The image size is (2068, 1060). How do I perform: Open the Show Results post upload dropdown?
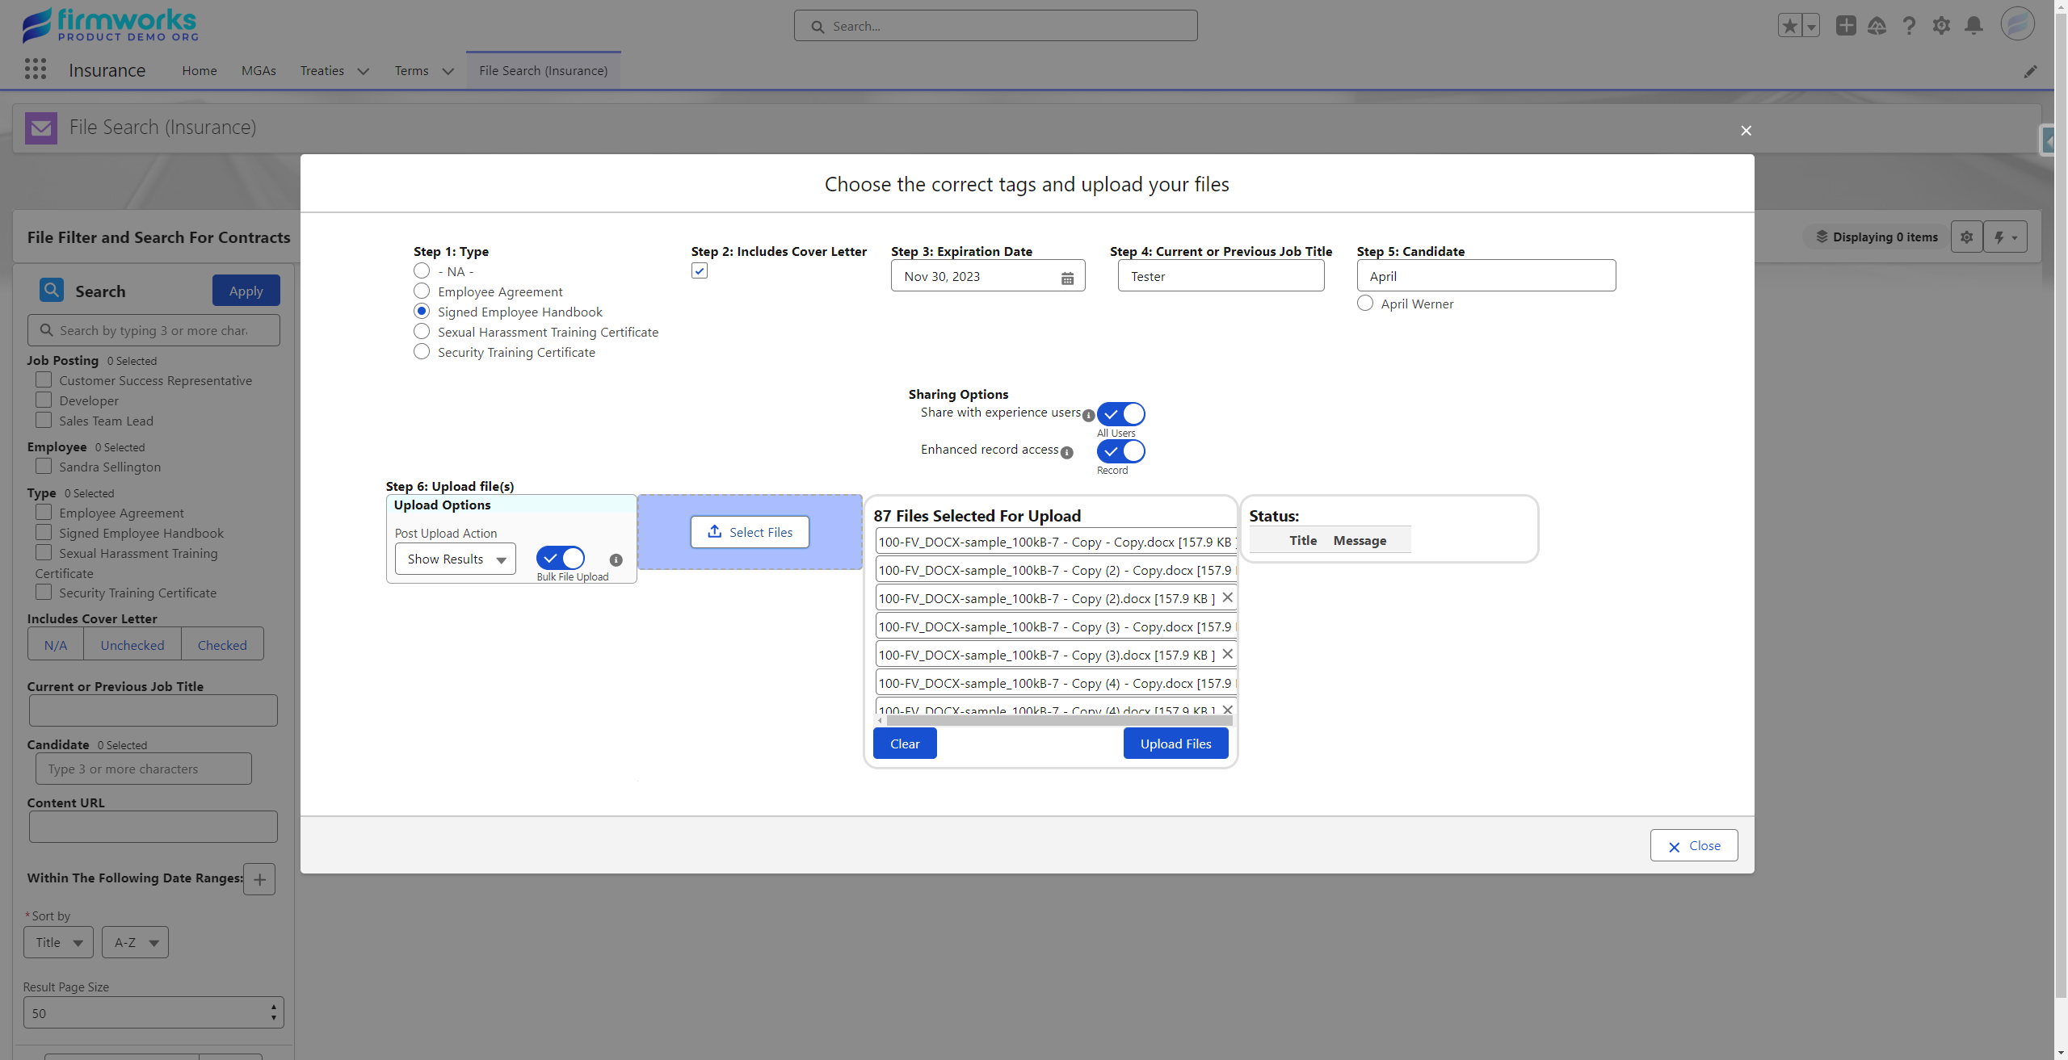coord(456,559)
